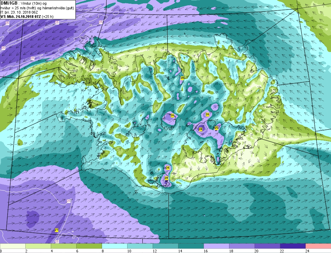Click legend scale value '16'
This screenshot has height=253, width=331.
click(206, 251)
